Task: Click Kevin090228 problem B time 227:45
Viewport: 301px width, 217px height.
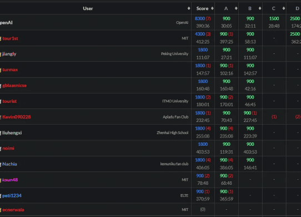Action: [x=250, y=120]
